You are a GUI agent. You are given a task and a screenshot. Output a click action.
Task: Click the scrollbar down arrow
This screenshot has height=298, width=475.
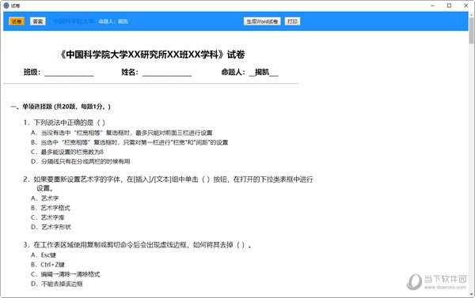(471, 294)
